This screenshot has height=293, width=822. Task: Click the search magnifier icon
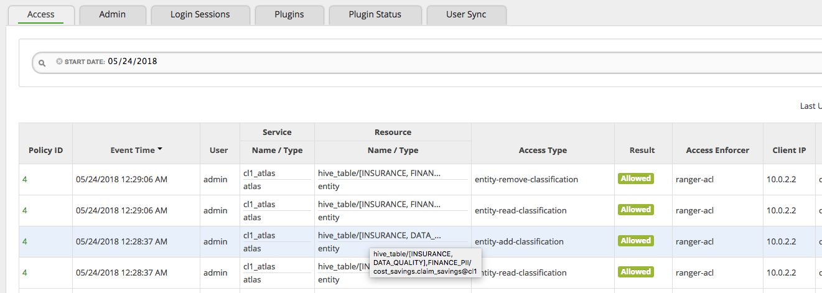(x=42, y=63)
